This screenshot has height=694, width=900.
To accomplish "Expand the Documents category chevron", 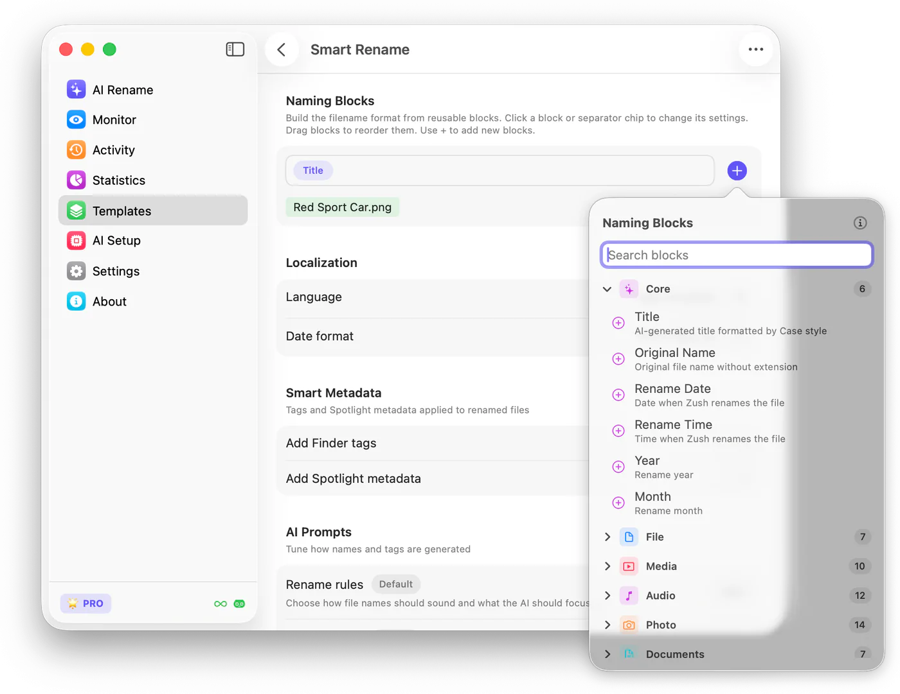I will click(607, 654).
